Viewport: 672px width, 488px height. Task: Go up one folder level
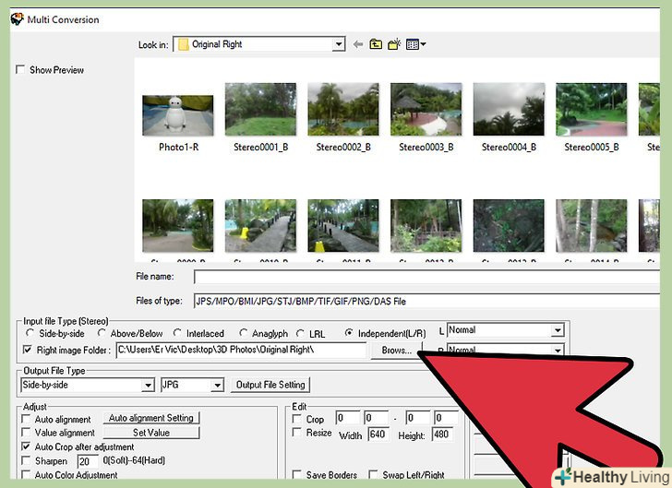tap(376, 44)
